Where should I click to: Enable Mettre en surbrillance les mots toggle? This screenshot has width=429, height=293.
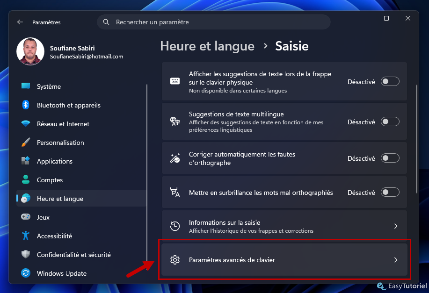click(390, 192)
